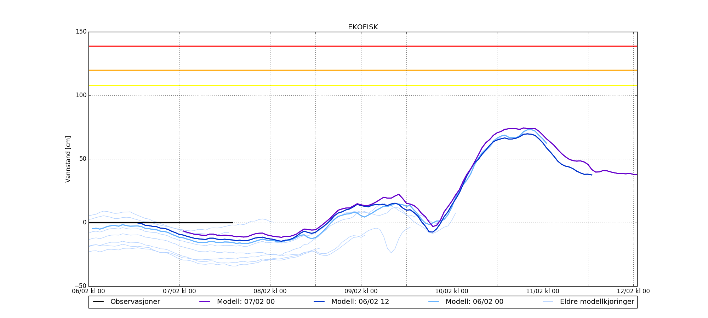This screenshot has width=708, height=318.
Task: Click the black Observasjoner legend line sample
Action: [98, 302]
